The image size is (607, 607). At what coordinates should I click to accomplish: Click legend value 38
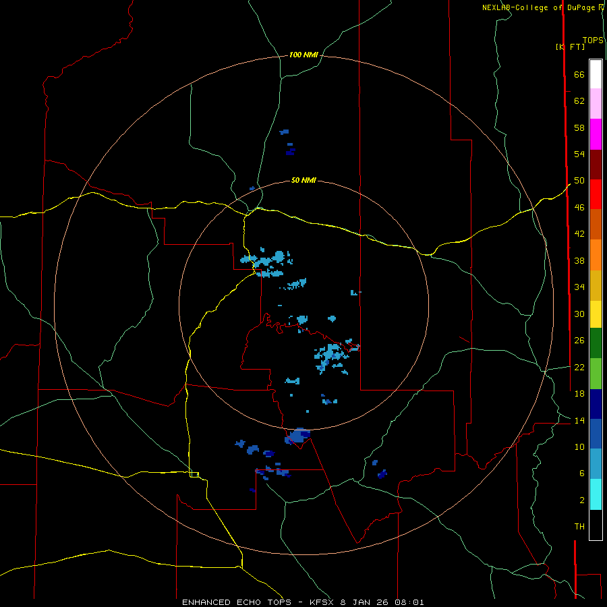tap(579, 260)
